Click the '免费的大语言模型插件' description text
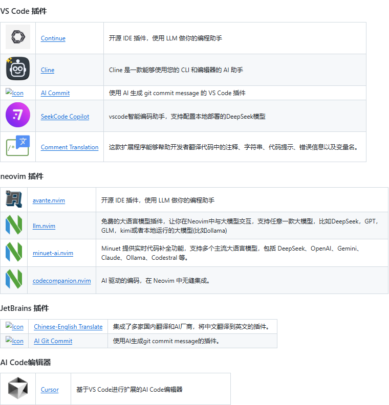This screenshot has width=389, height=405. click(240, 226)
